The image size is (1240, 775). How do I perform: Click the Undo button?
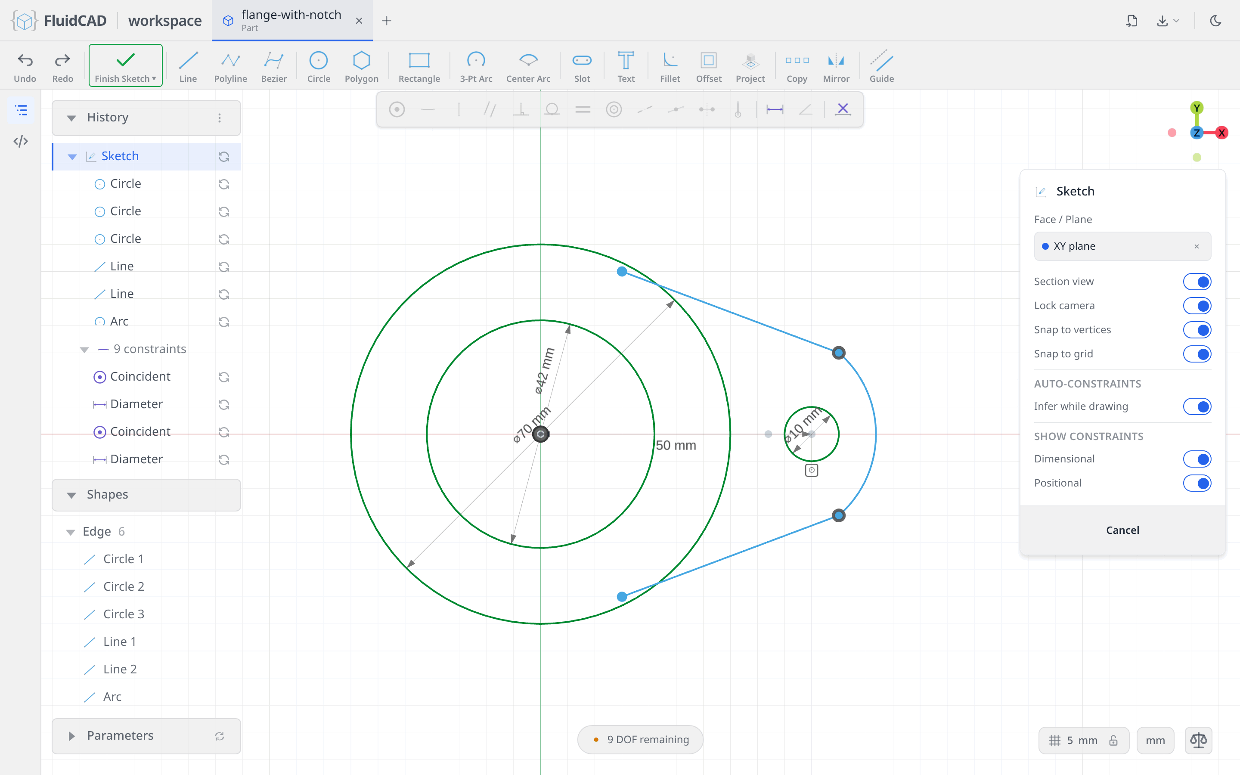coord(25,67)
